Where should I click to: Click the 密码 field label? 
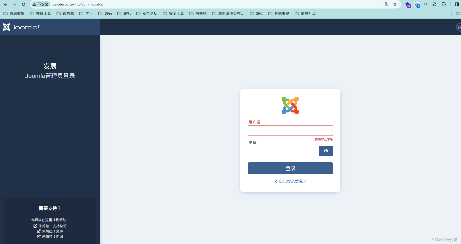(253, 143)
